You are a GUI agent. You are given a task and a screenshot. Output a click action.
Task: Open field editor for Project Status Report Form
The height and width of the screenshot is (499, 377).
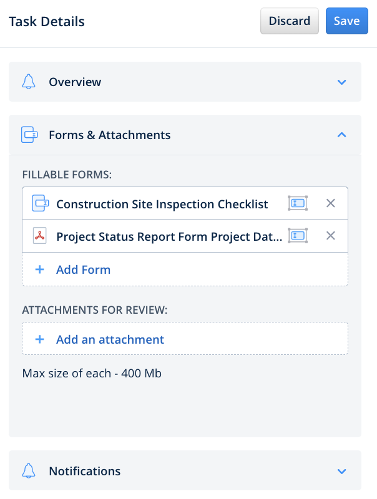[298, 236]
